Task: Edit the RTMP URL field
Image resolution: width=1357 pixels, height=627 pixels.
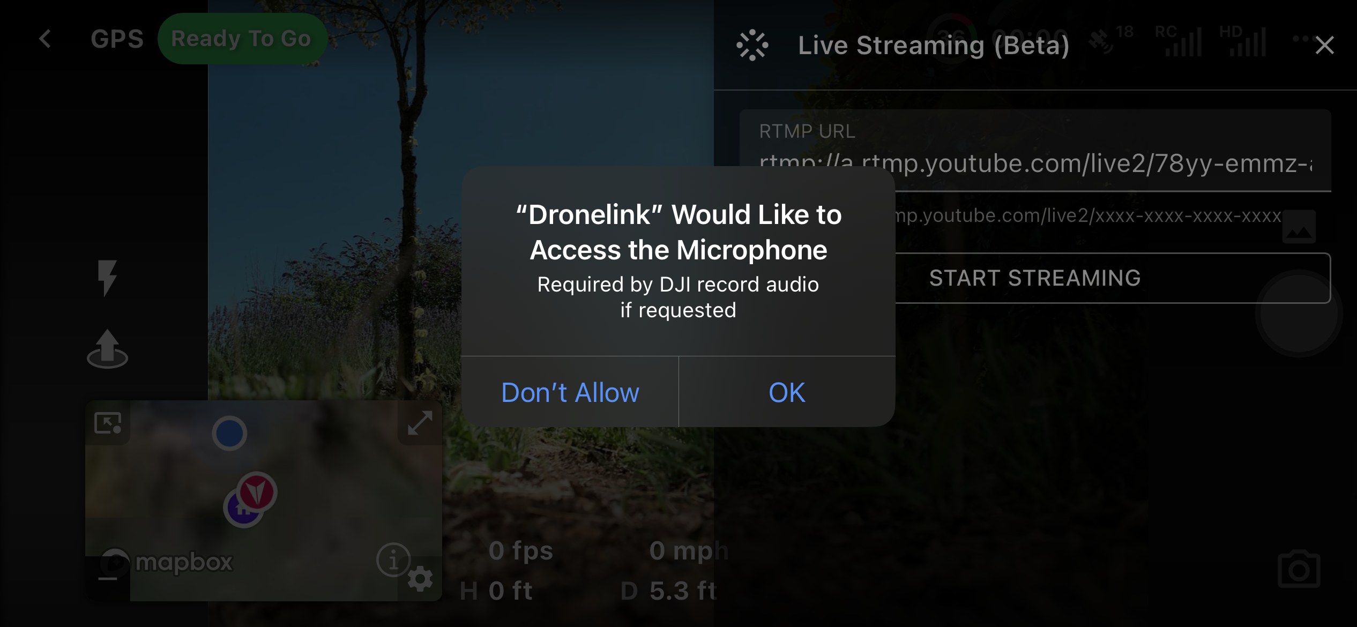Action: pos(1035,151)
